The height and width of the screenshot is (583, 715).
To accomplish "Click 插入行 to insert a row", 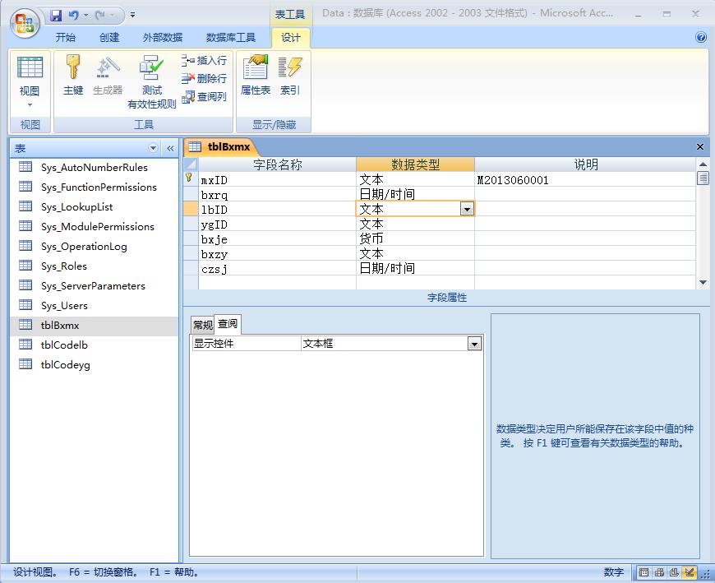I will click(x=205, y=60).
